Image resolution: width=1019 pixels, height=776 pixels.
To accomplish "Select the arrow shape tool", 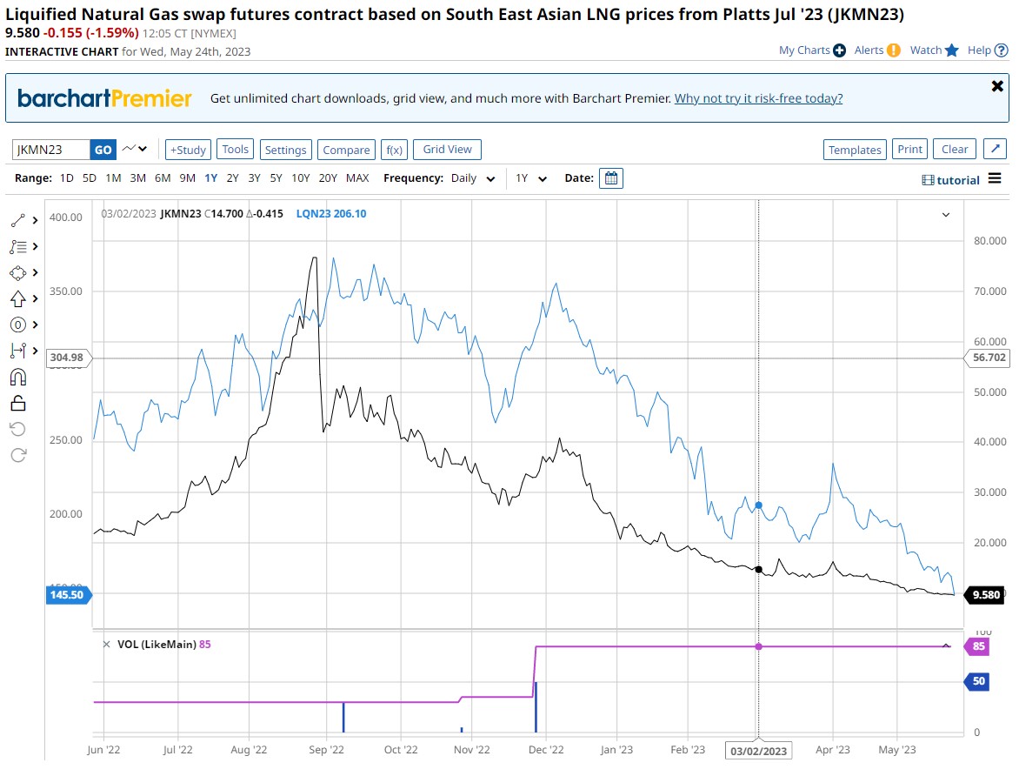I will 18,299.
